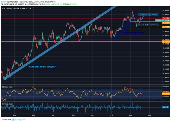Click the green up-arrow change indicator in header
This screenshot has height=122, width=171.
(25, 4)
